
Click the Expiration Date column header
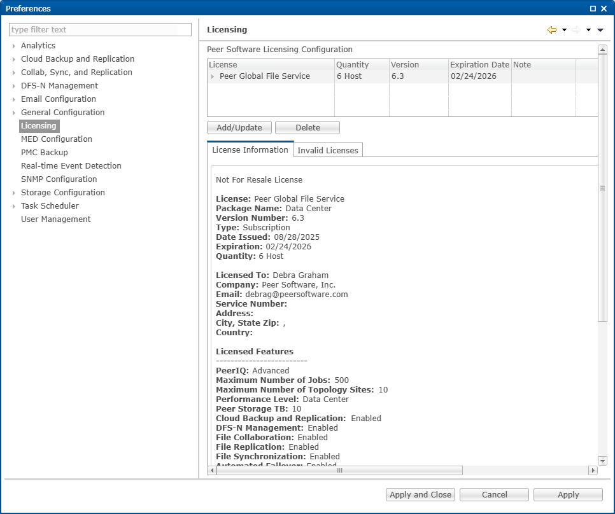coord(479,65)
